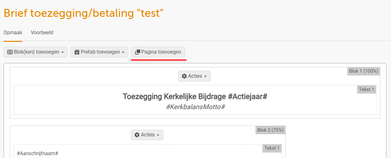Select the Tekst 1 tag in Blok 1
The image size is (391, 158).
click(x=367, y=89)
